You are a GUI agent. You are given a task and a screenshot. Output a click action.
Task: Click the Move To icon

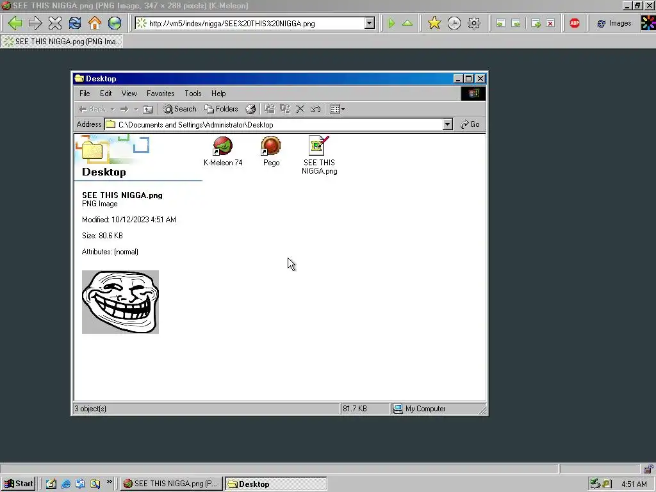(x=270, y=109)
